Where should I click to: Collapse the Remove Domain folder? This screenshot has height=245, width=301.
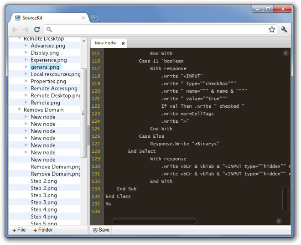click(x=19, y=109)
